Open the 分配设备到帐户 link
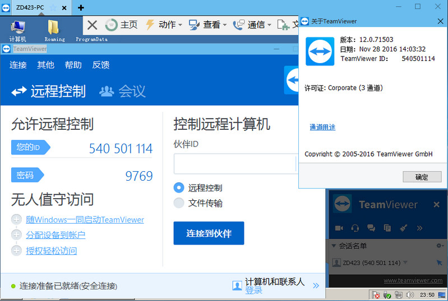 pos(56,235)
